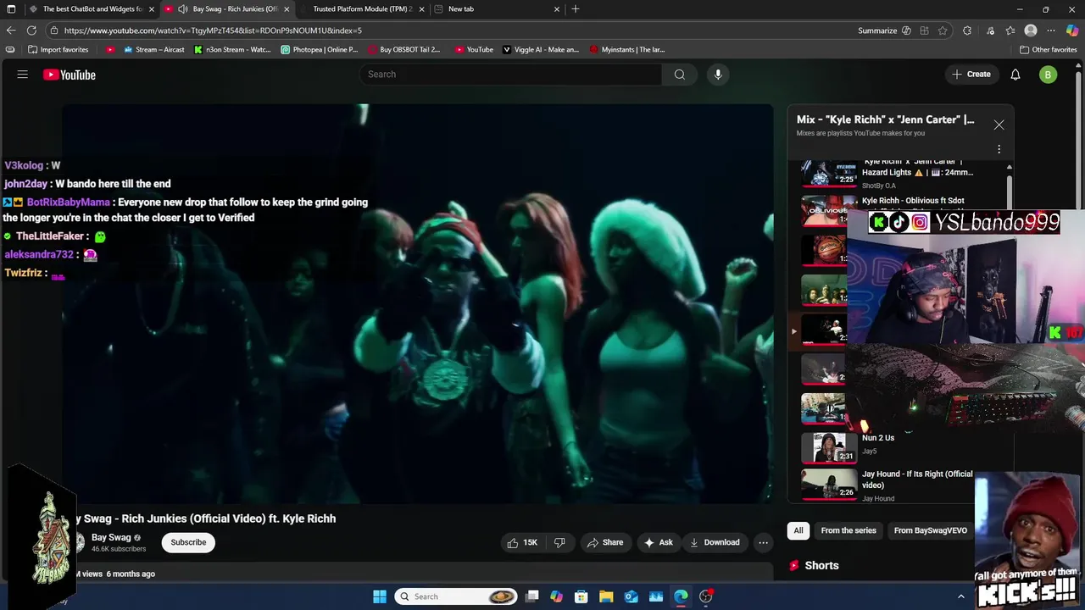Open Stream – Aircast bookmark
The width and height of the screenshot is (1085, 610).
[x=153, y=50]
